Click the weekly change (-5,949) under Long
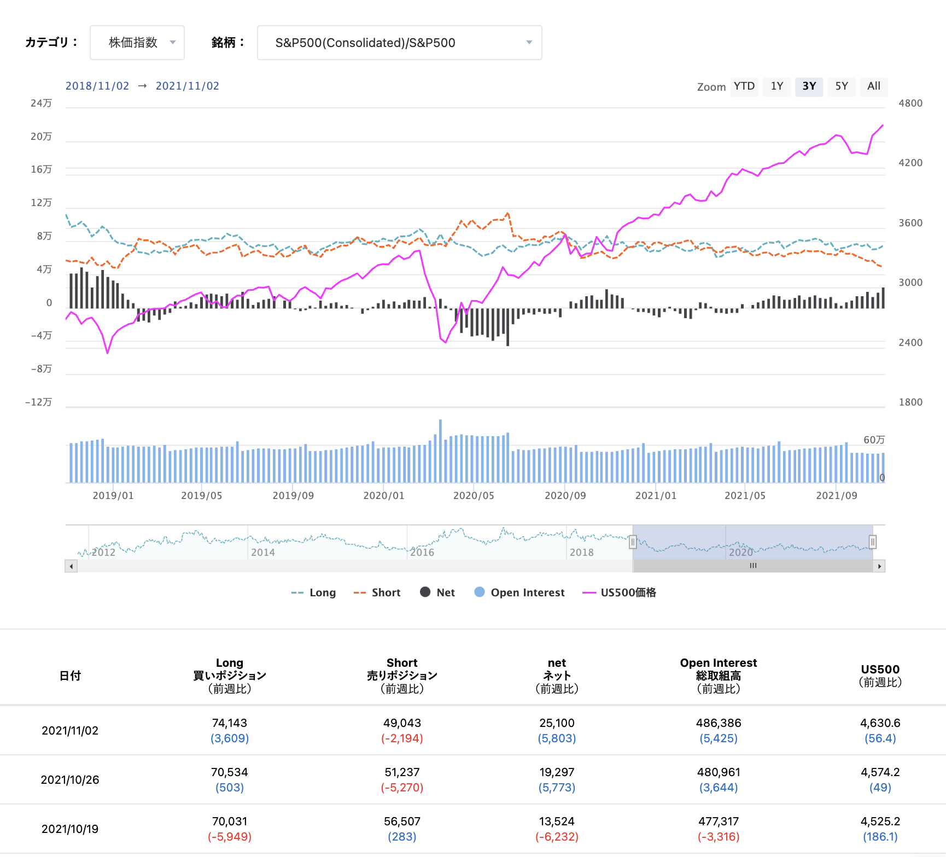 [230, 837]
